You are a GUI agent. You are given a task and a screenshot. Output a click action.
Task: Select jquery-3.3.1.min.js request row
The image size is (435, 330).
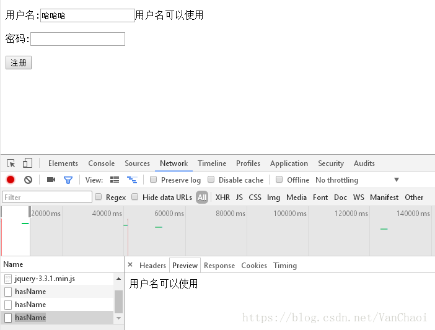[57, 279]
